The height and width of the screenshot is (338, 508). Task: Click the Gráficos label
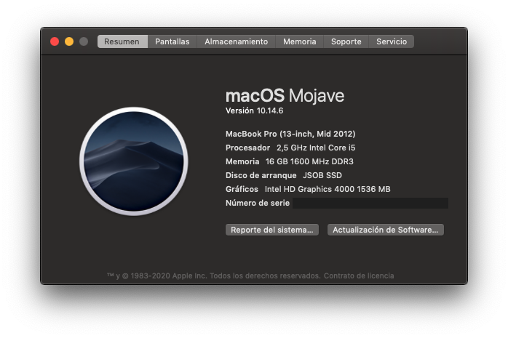click(x=242, y=189)
